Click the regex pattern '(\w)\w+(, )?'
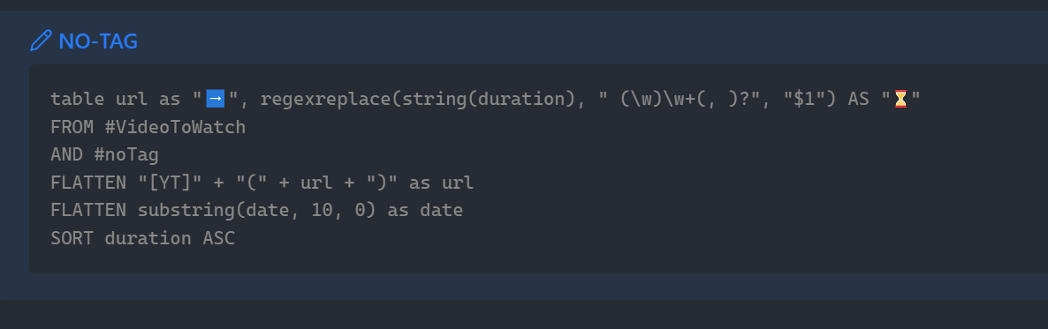1048x329 pixels. click(x=686, y=99)
